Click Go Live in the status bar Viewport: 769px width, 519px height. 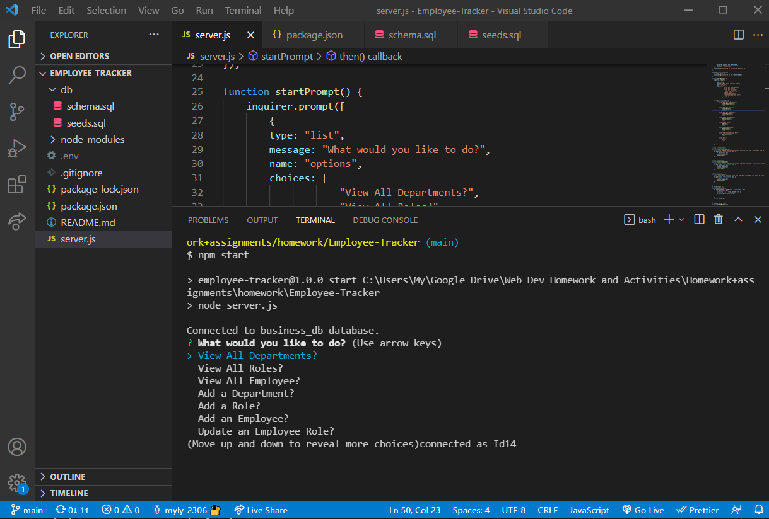[643, 510]
